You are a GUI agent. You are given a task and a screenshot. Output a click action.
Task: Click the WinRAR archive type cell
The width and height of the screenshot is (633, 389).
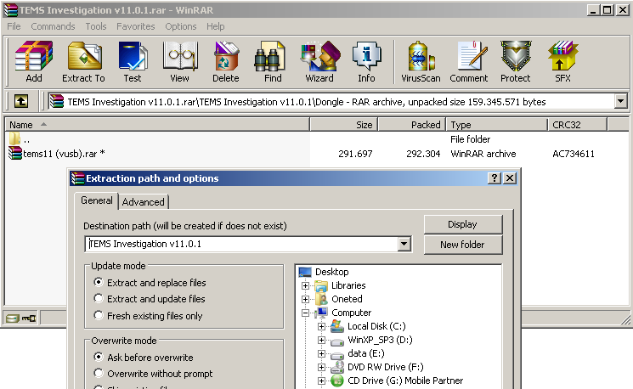483,154
